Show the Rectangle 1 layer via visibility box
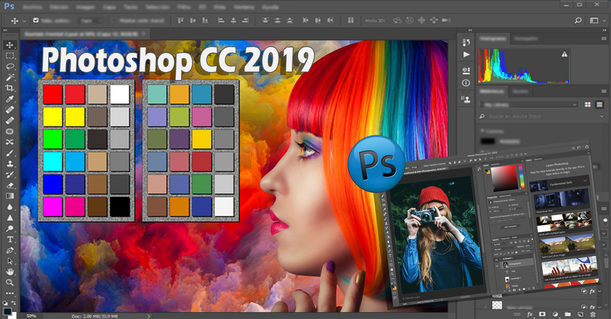 click(x=499, y=280)
